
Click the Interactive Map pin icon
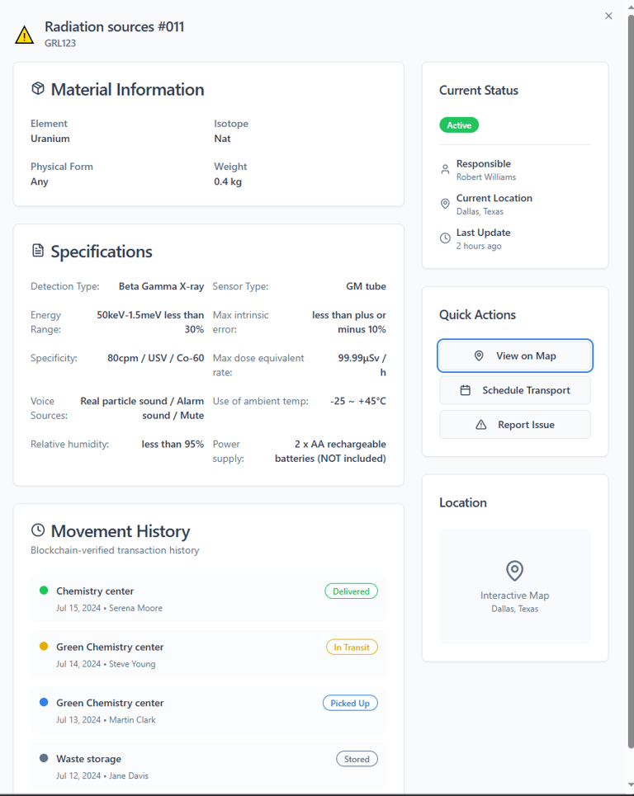pos(514,570)
